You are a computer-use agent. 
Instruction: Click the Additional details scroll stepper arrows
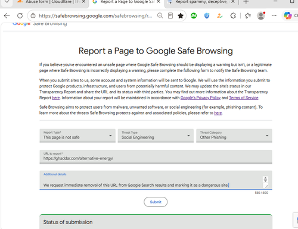[265, 179]
